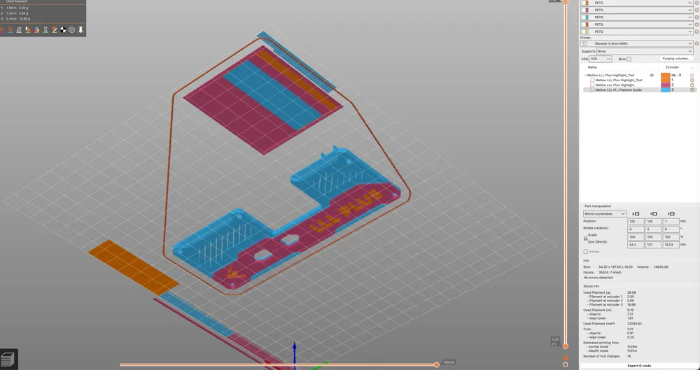Toggle pause prints hourglass icon

(45, 30)
